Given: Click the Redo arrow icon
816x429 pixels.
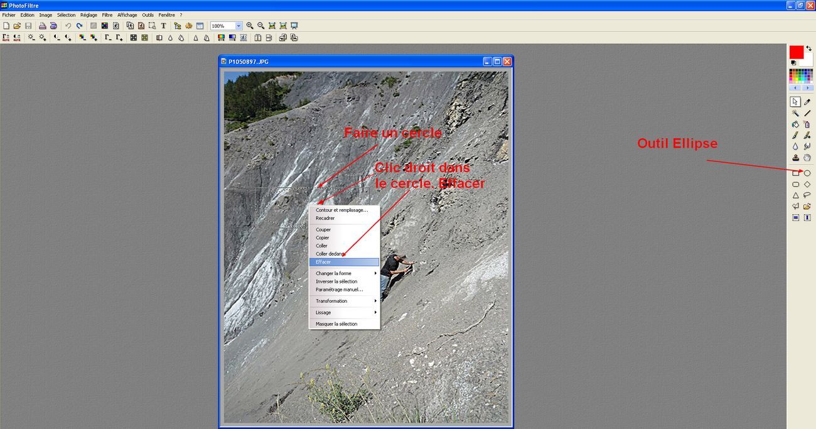Looking at the screenshot, I should 79,26.
